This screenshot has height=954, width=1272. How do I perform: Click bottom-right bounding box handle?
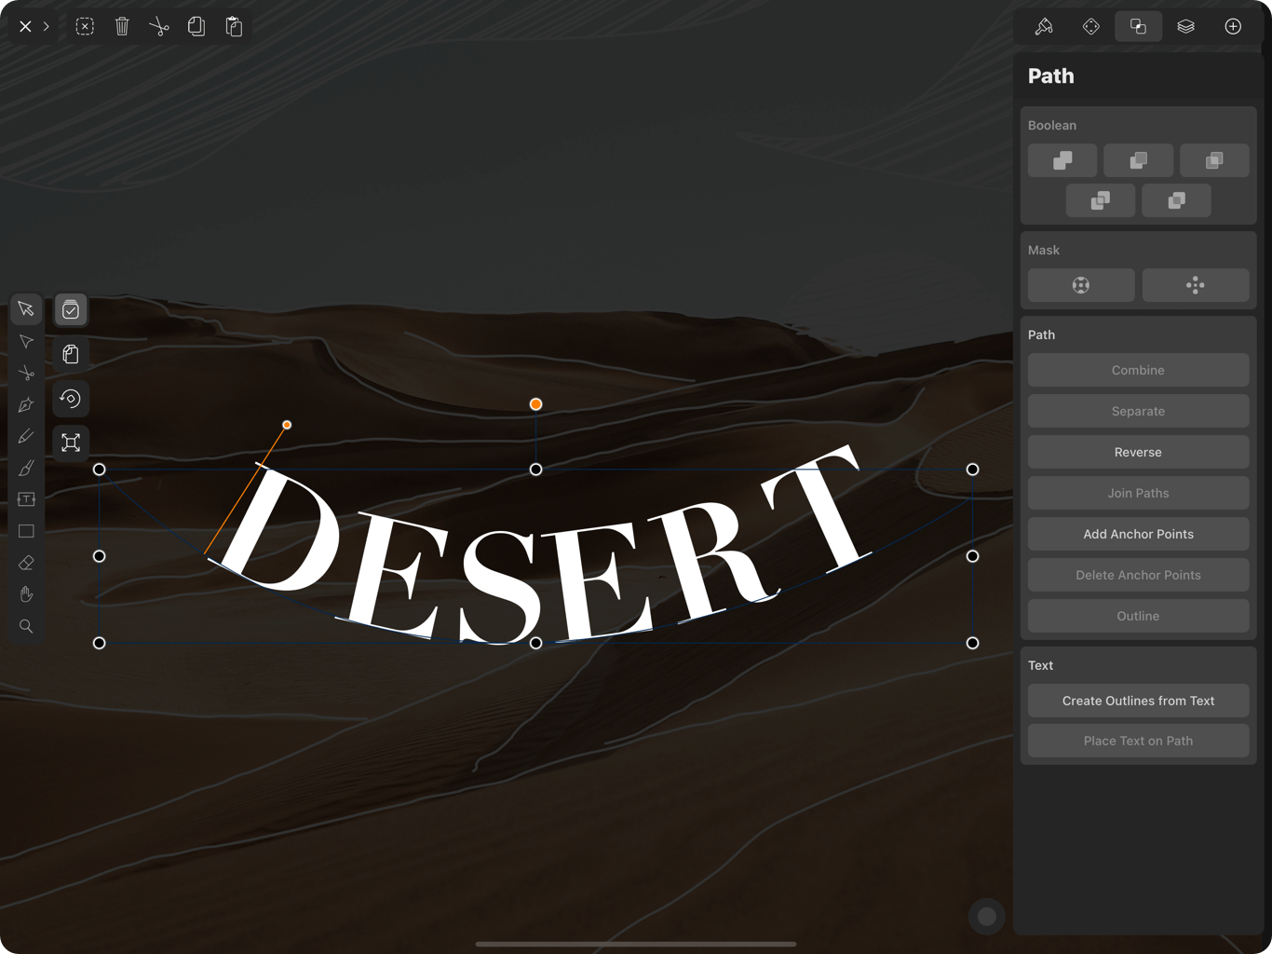point(972,643)
